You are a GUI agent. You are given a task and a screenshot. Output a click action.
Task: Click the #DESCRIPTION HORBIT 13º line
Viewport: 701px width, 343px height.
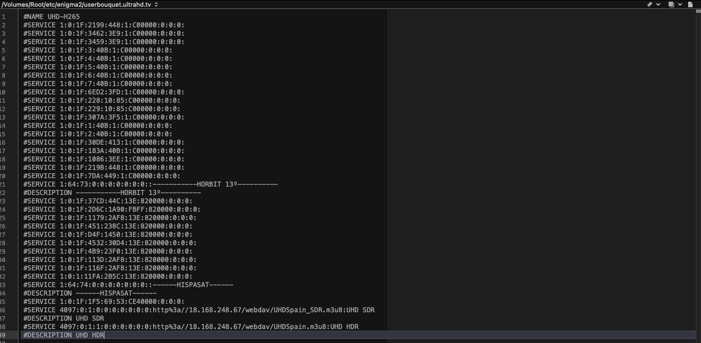coord(112,193)
